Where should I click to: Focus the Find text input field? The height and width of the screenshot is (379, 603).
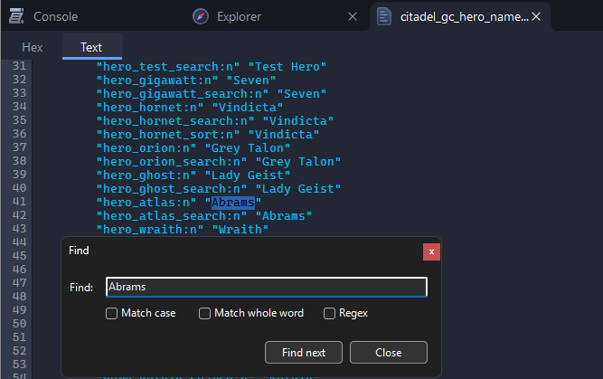click(x=267, y=287)
